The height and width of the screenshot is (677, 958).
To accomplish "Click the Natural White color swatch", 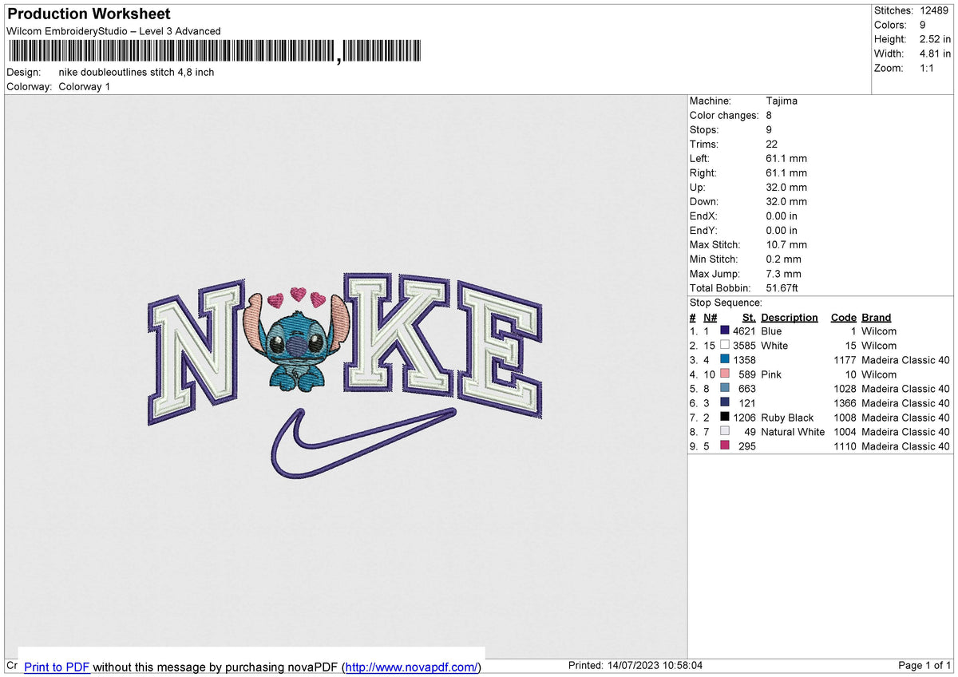I will 725,432.
